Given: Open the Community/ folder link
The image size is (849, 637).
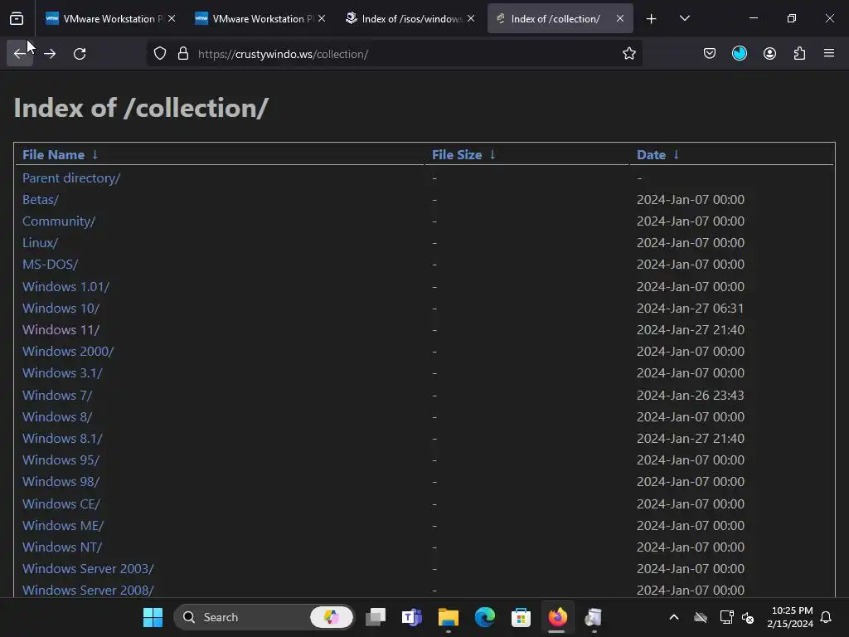Looking at the screenshot, I should (x=59, y=221).
